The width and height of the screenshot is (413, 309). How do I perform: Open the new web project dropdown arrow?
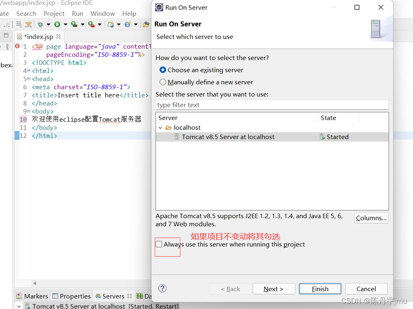(x=119, y=25)
